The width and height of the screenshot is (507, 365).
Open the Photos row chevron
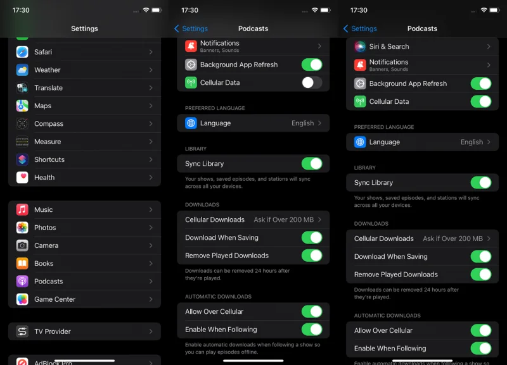point(151,228)
